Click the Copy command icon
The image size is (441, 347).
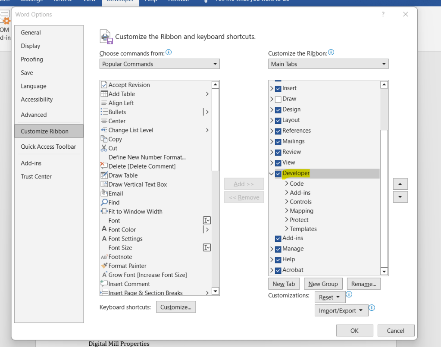104,139
